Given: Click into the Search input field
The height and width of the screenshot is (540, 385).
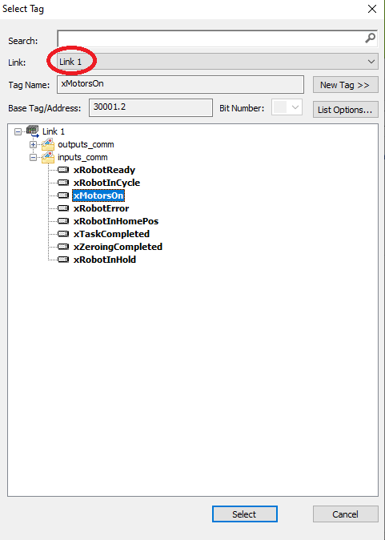Looking at the screenshot, I should pyautogui.click(x=211, y=38).
